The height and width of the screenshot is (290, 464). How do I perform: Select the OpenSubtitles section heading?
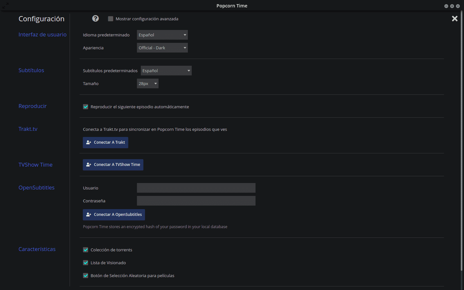36,188
